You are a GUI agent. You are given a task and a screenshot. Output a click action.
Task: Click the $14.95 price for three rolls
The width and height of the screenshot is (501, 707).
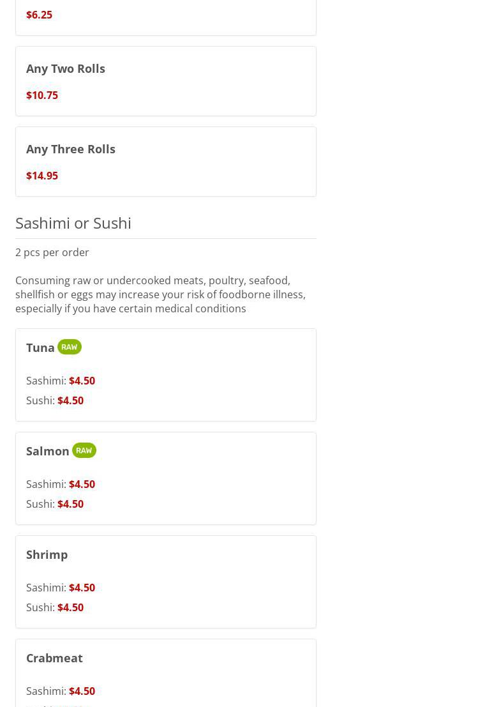point(42,176)
